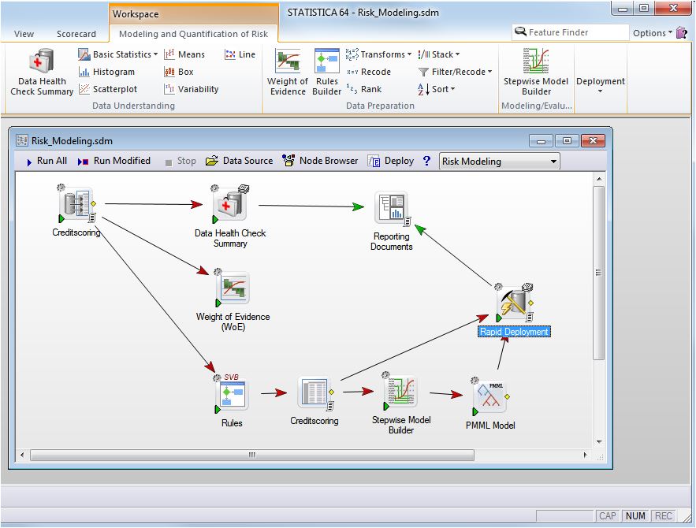The height and width of the screenshot is (528, 696).
Task: Select the Histogram tool
Action: pyautogui.click(x=106, y=72)
